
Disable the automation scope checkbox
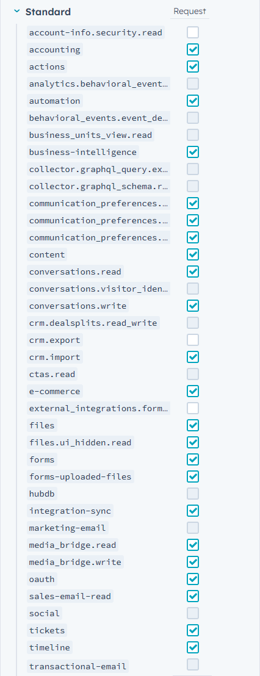click(193, 101)
